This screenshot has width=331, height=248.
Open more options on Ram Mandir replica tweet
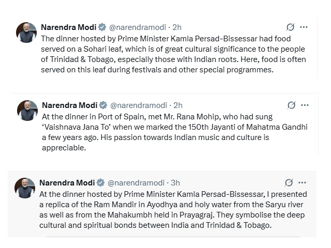pyautogui.click(x=302, y=183)
